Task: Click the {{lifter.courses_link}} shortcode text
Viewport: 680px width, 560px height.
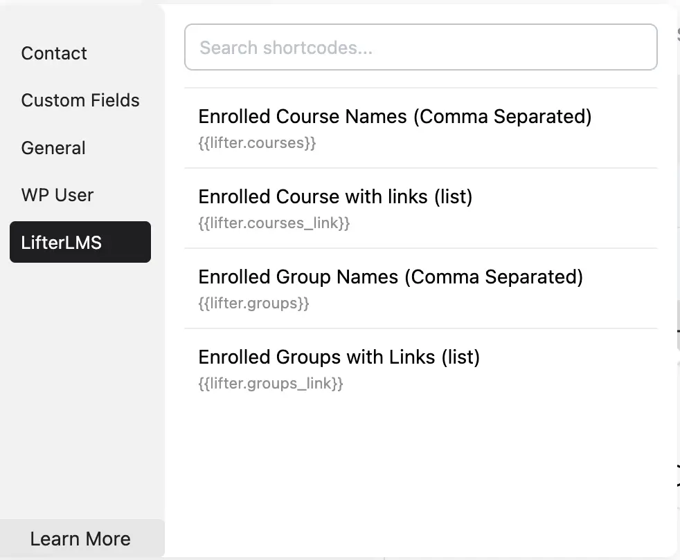Action: click(x=274, y=223)
